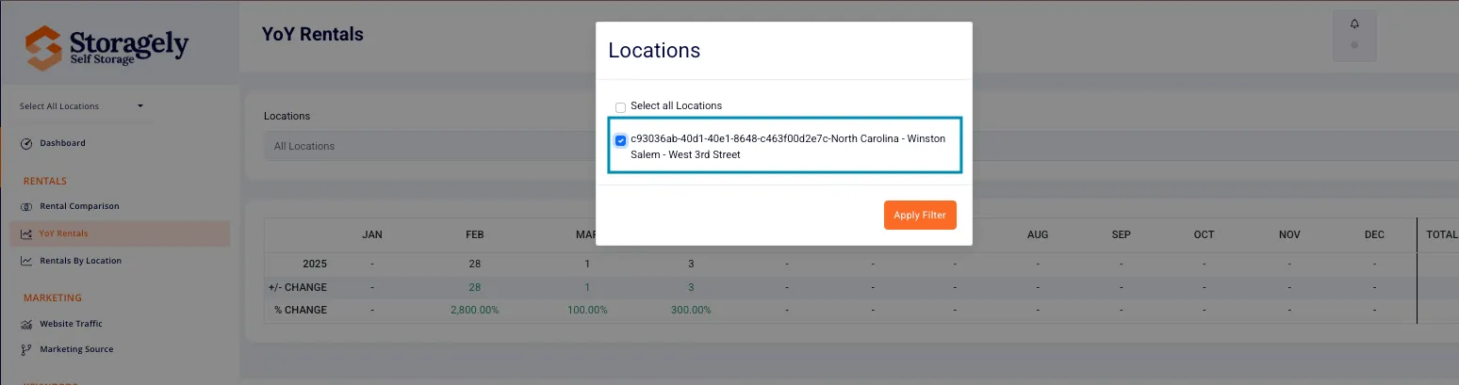Image resolution: width=1459 pixels, height=385 pixels.
Task: Open Website Traffic page
Action: pyautogui.click(x=71, y=324)
